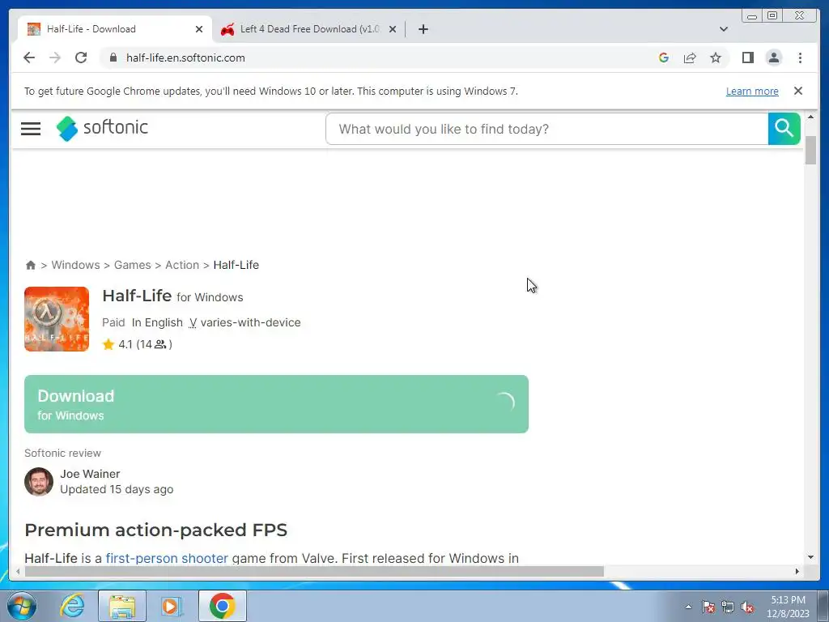Screen dimensions: 829x622
Task: Click the vertical scrollbar down arrow
Action: tap(810, 557)
